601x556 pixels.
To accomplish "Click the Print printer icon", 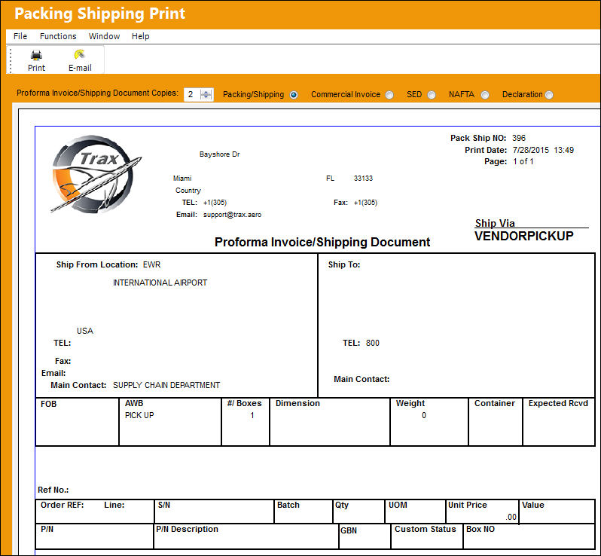I will (x=36, y=55).
